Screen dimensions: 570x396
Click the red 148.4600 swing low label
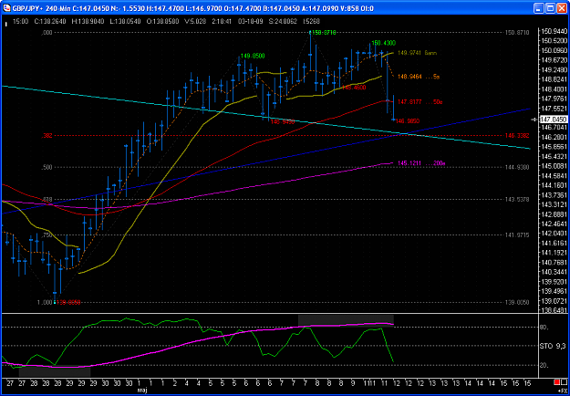pos(354,88)
